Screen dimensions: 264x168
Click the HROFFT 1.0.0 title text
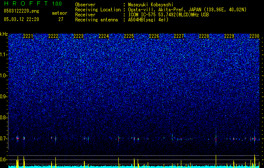coord(33,3)
